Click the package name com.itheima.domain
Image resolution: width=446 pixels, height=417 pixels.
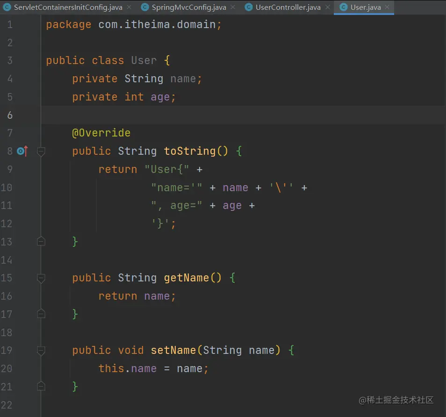pos(157,24)
